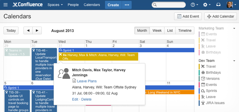This screenshot has height=112, width=239.
Task: Open the hamburger sidebar menu
Action: coord(6,5)
